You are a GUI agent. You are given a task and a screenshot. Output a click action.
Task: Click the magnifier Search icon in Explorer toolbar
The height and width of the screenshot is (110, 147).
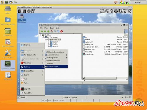point(55,31)
